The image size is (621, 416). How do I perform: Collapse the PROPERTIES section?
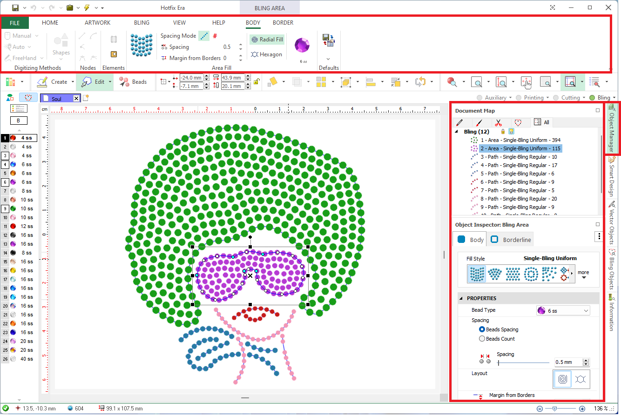(x=461, y=298)
